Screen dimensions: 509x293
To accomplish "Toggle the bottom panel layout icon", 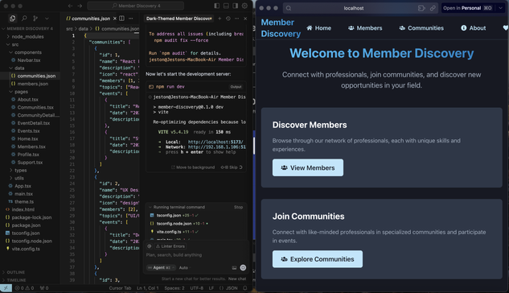I will (226, 6).
